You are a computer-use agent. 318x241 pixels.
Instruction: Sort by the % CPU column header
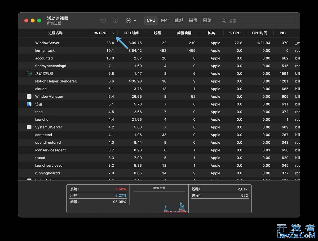(x=100, y=33)
